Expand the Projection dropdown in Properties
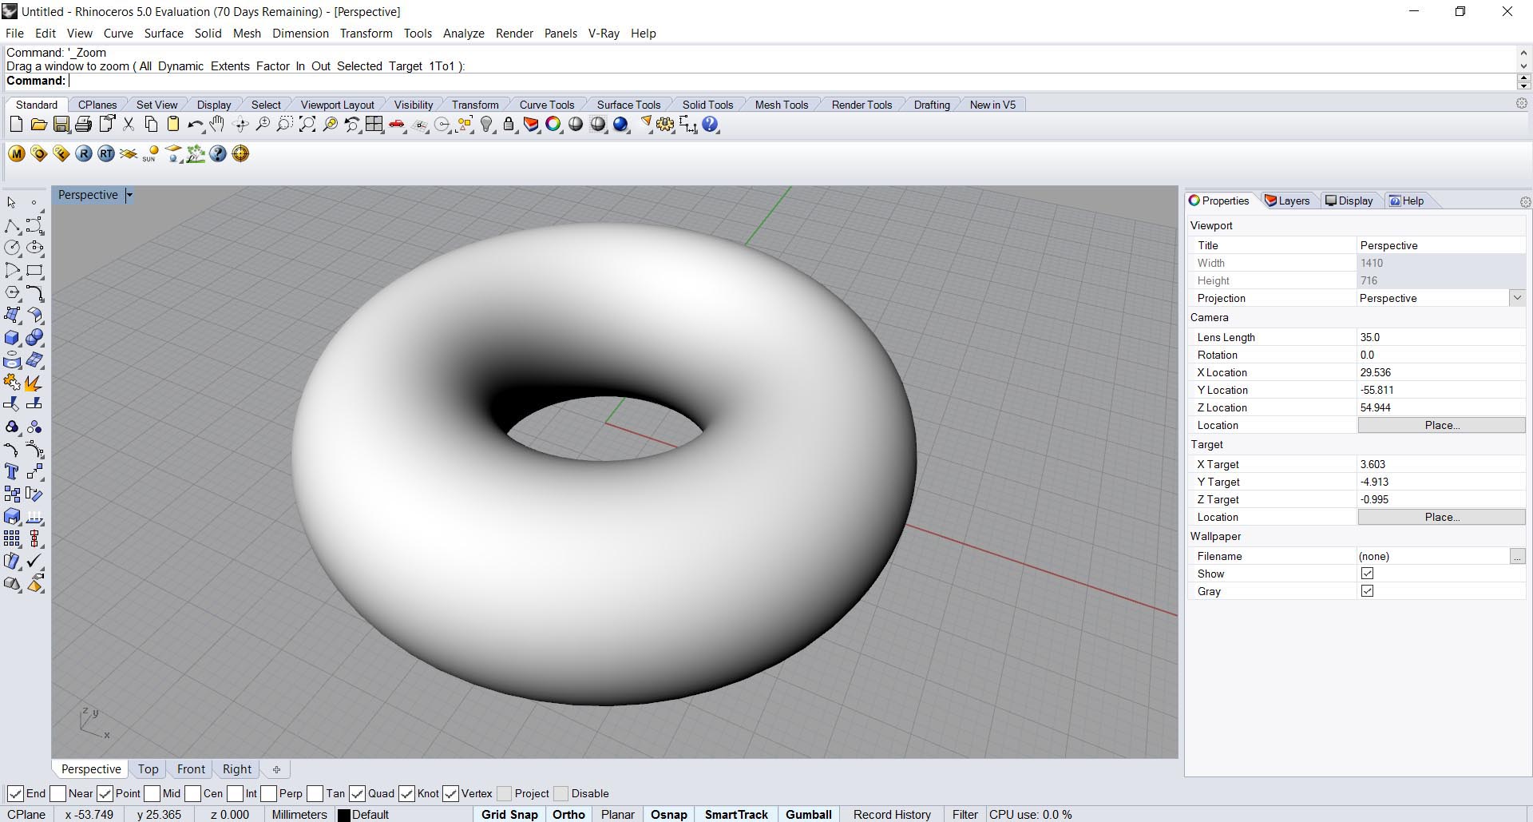This screenshot has height=822, width=1533. [x=1517, y=298]
